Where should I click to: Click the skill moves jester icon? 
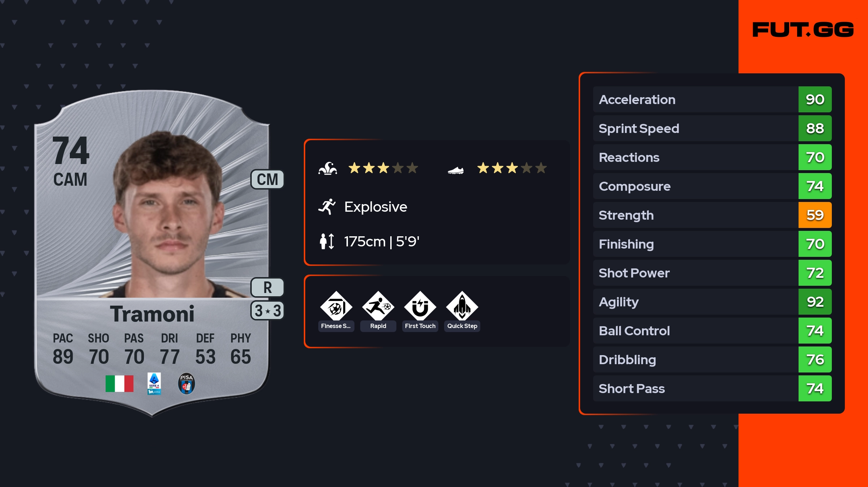[x=328, y=168]
